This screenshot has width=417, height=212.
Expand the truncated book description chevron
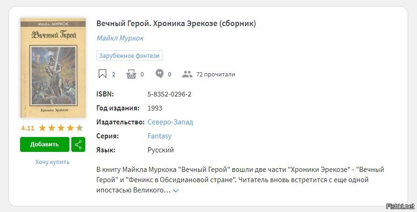[x=176, y=191]
